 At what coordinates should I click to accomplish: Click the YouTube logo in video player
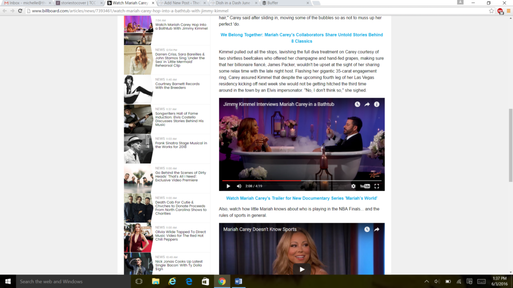coord(365,186)
